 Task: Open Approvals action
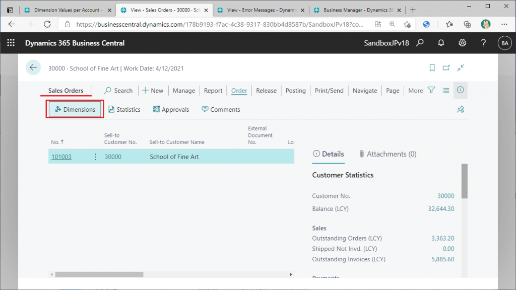coord(171,109)
